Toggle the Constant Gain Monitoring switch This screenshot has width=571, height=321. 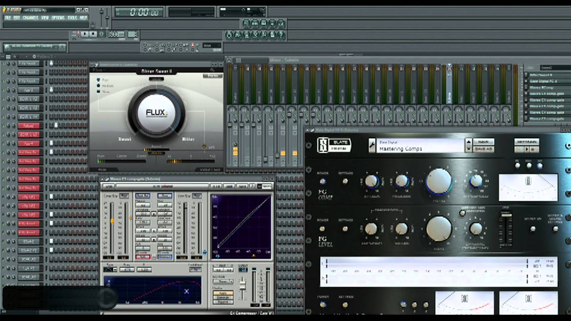click(462, 213)
